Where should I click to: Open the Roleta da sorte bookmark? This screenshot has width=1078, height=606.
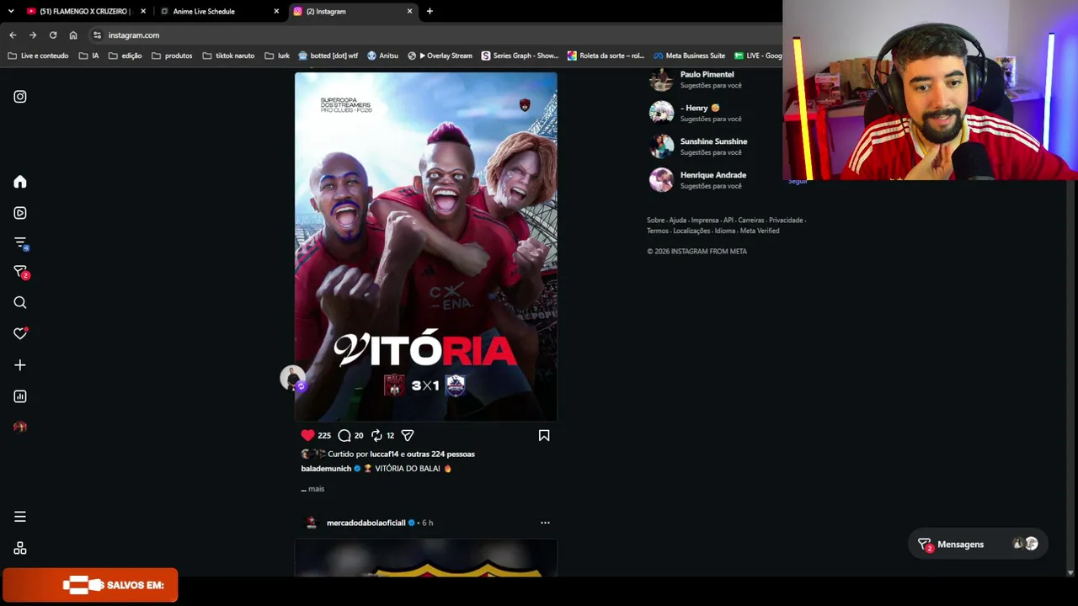pyautogui.click(x=606, y=56)
